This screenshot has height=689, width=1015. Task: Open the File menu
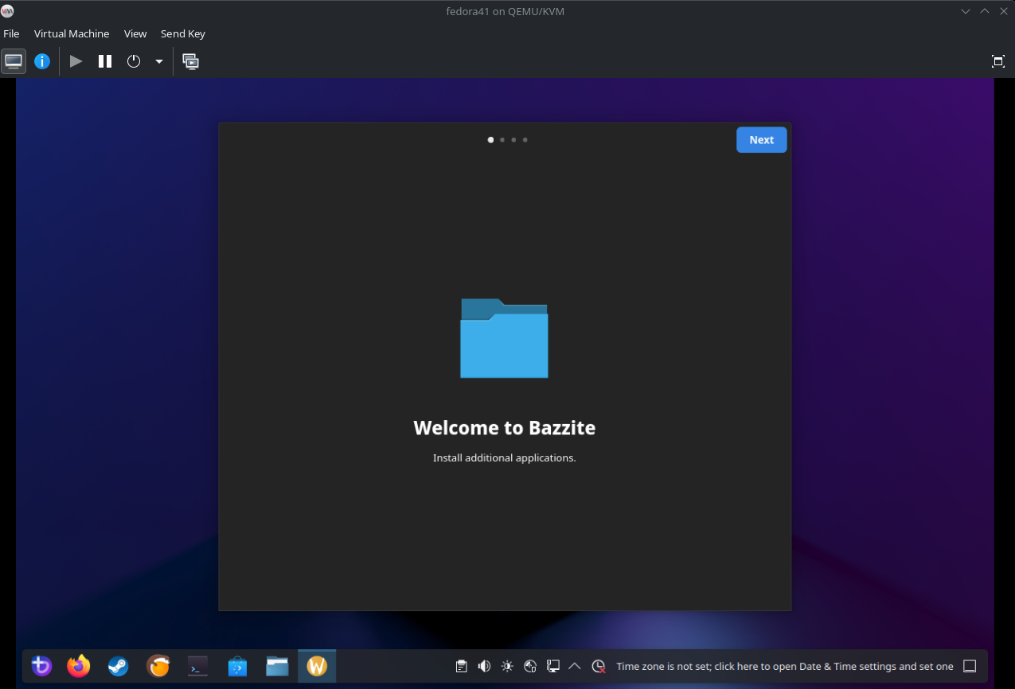[11, 33]
